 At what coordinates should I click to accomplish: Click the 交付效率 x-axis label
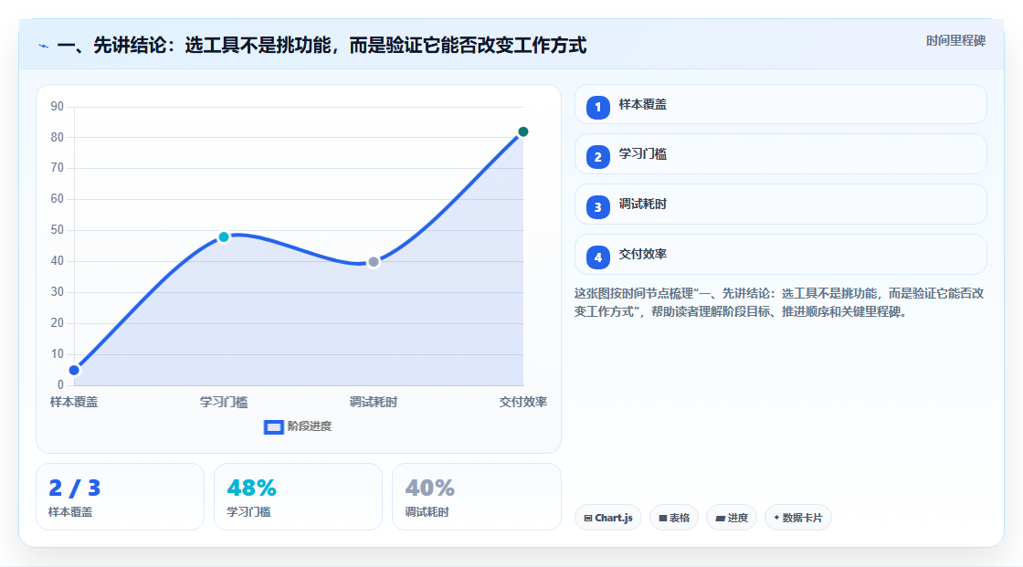523,402
